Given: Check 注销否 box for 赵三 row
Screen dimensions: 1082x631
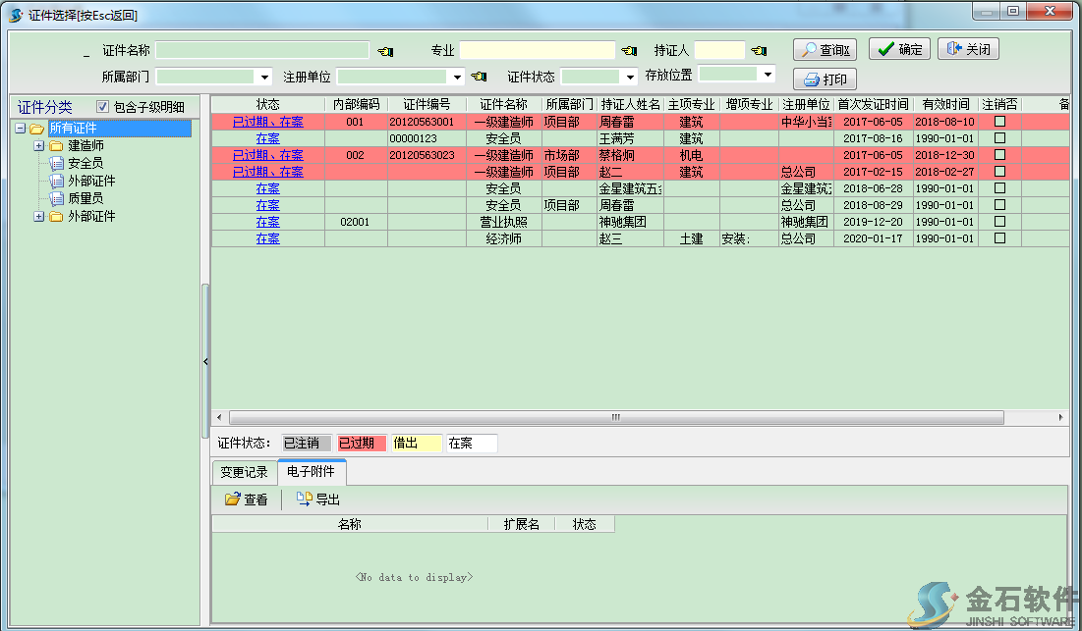Looking at the screenshot, I should (x=999, y=238).
